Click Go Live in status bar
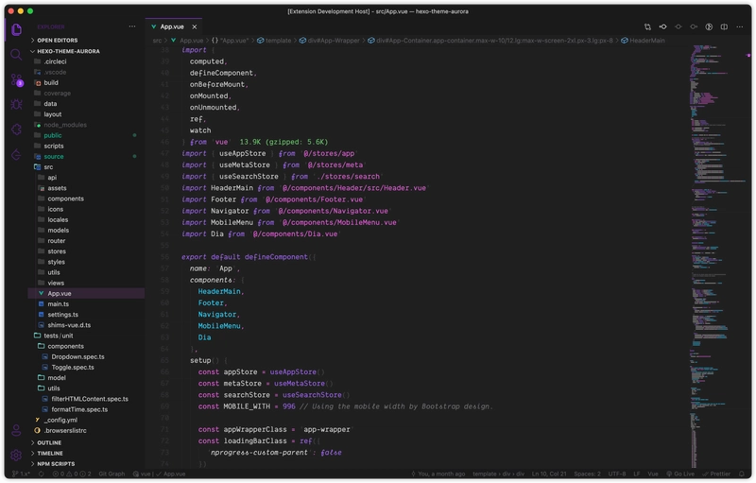Image resolution: width=756 pixels, height=483 pixels. [680, 474]
